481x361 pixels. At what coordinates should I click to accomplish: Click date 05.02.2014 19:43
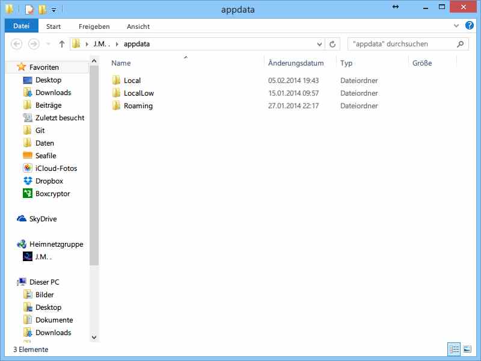click(293, 81)
